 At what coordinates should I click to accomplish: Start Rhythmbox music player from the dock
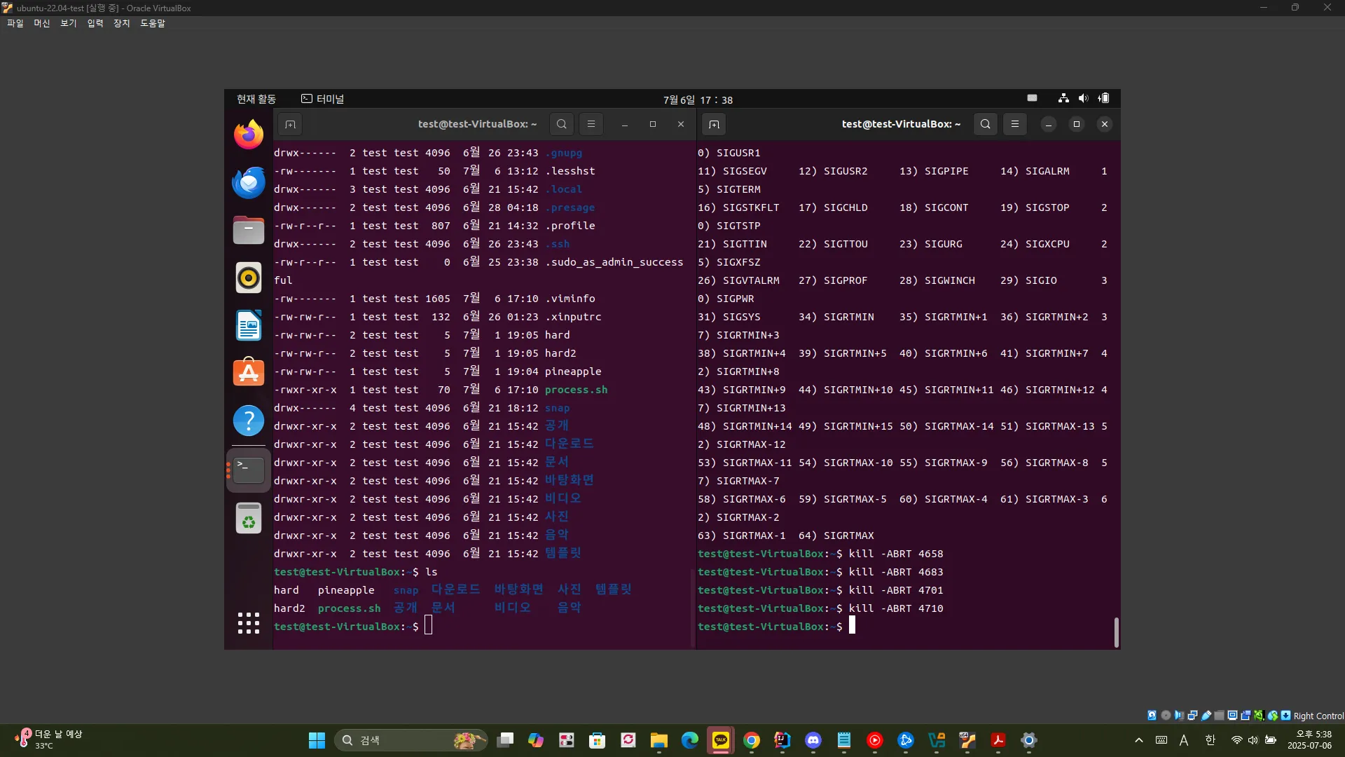(x=249, y=278)
